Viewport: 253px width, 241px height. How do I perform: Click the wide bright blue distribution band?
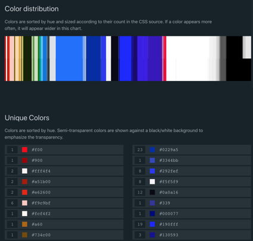click(x=69, y=58)
